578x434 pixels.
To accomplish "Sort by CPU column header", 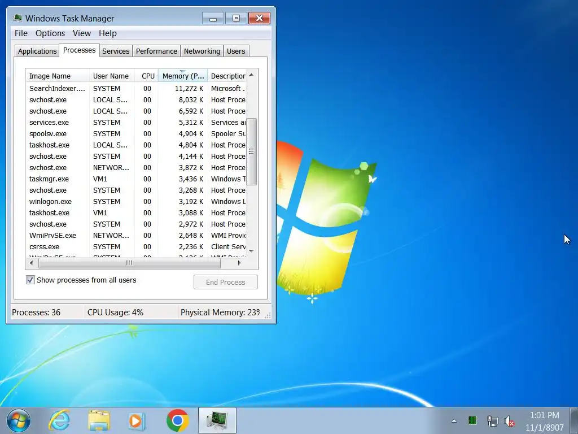I will [x=147, y=76].
